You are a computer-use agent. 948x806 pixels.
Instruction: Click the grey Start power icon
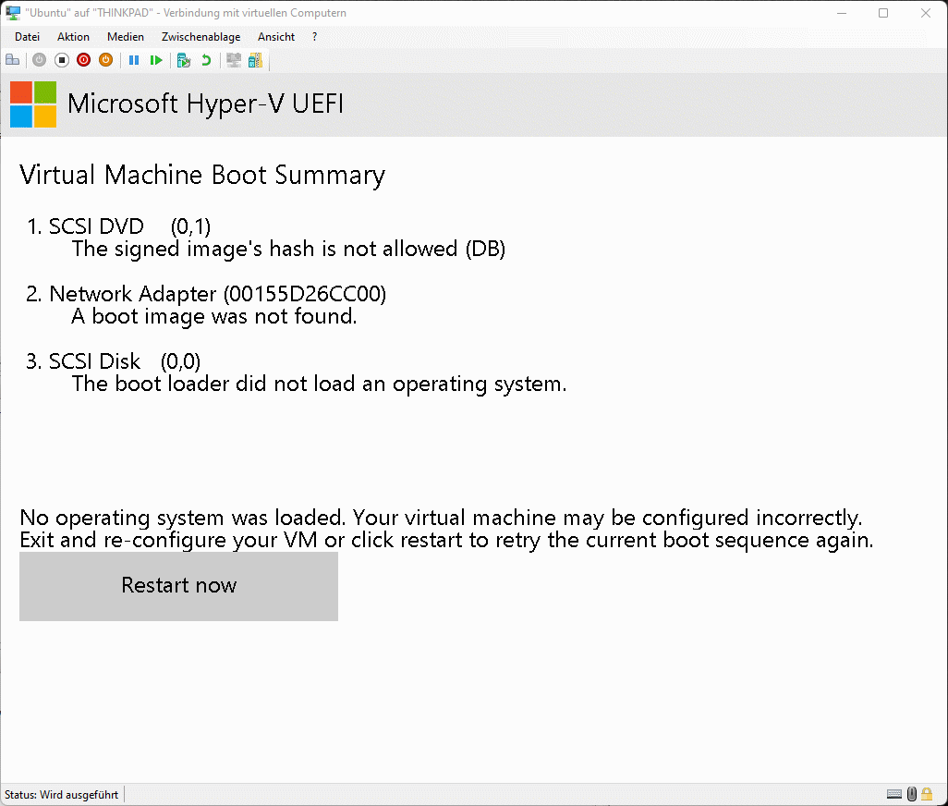(x=40, y=60)
